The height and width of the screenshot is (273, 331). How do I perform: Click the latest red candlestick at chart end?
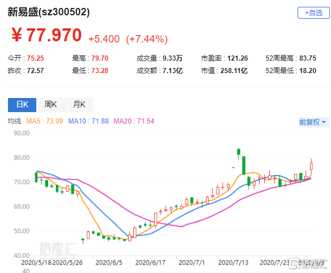(x=311, y=167)
